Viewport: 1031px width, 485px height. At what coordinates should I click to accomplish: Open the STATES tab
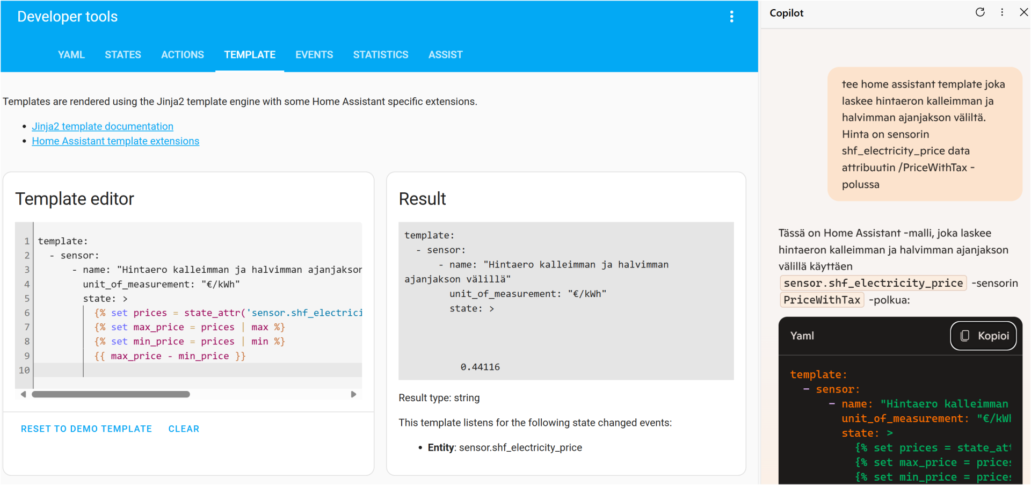coord(123,55)
